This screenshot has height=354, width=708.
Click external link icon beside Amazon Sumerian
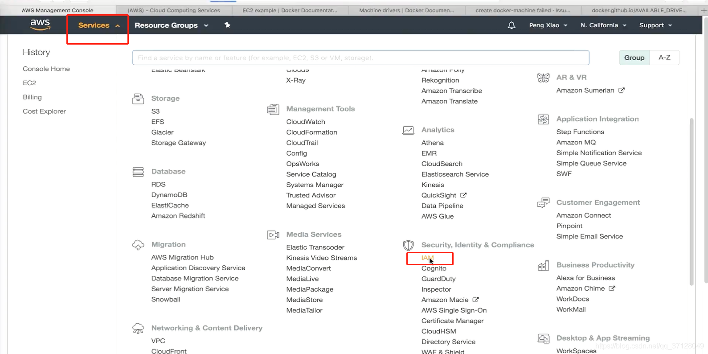[x=622, y=90]
